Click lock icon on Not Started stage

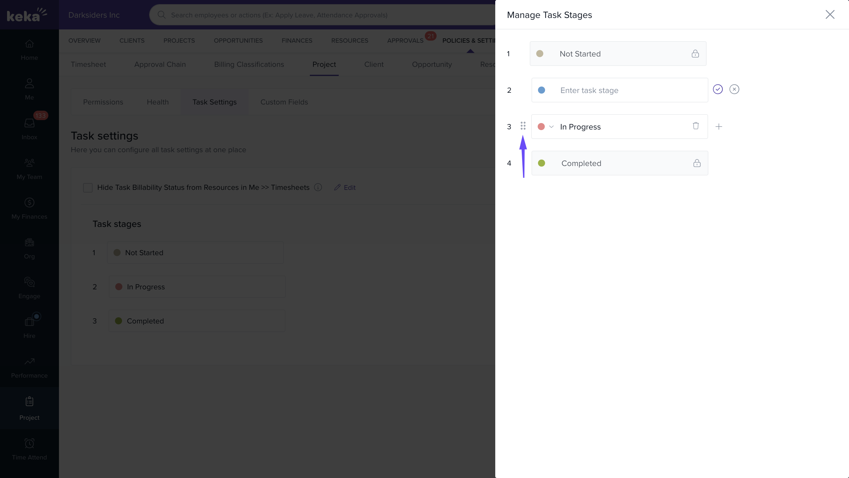pyautogui.click(x=695, y=54)
